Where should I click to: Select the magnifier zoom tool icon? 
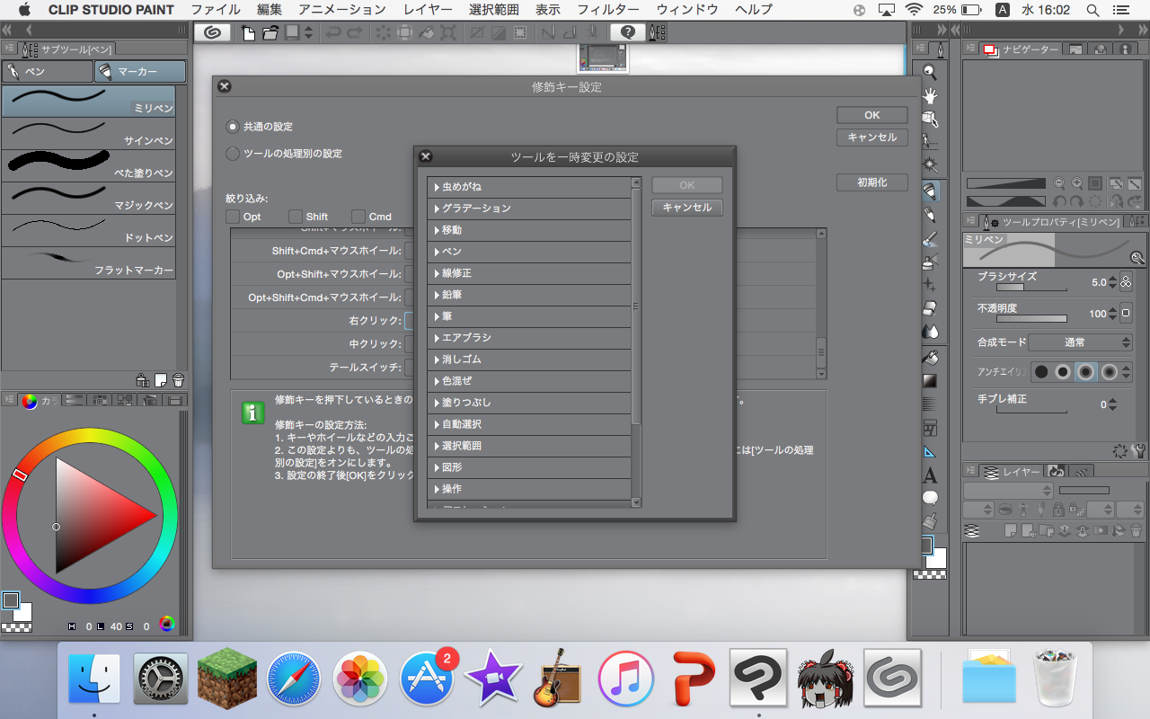click(930, 73)
